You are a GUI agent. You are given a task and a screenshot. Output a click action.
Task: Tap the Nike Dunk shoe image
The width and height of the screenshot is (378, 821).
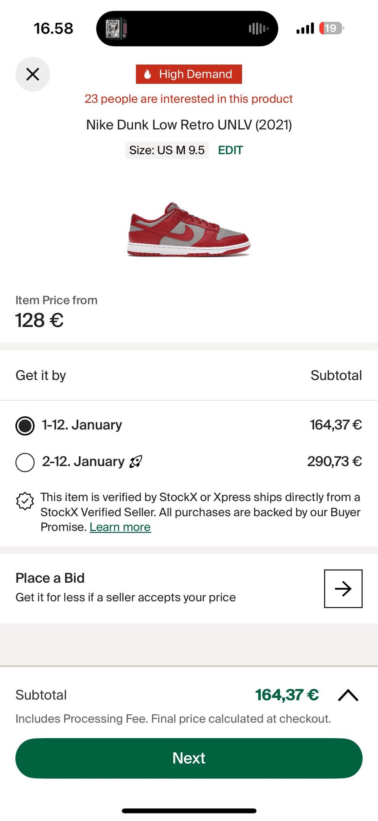coord(189,230)
